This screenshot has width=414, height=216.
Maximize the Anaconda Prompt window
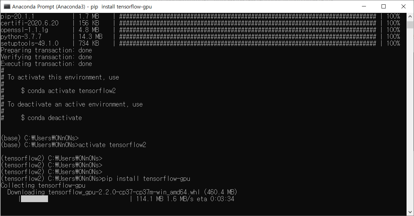pyautogui.click(x=383, y=6)
